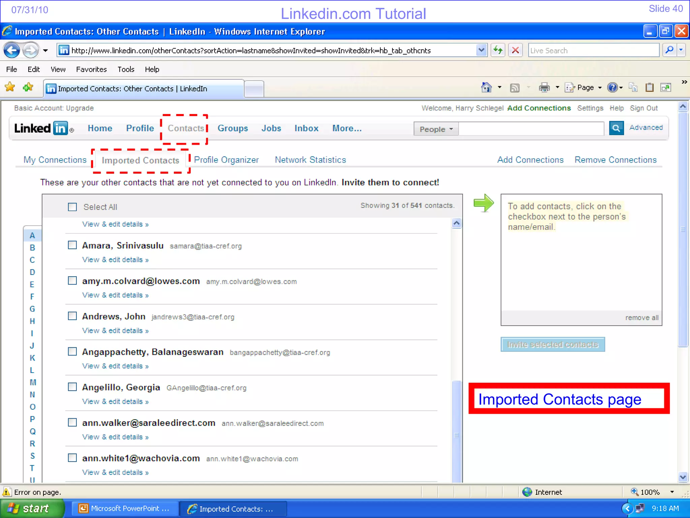Viewport: 690px width, 518px height.
Task: Click the browser Back arrow button
Action: [x=12, y=51]
